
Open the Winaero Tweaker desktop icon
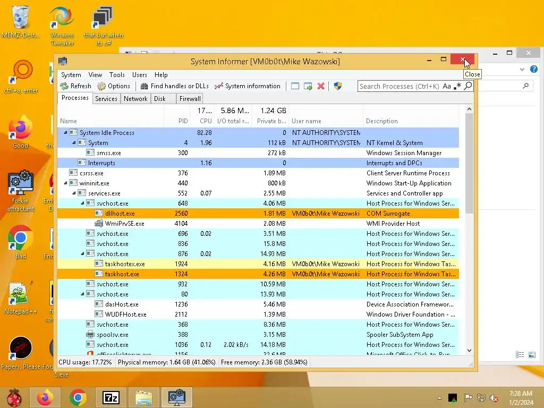(62, 26)
